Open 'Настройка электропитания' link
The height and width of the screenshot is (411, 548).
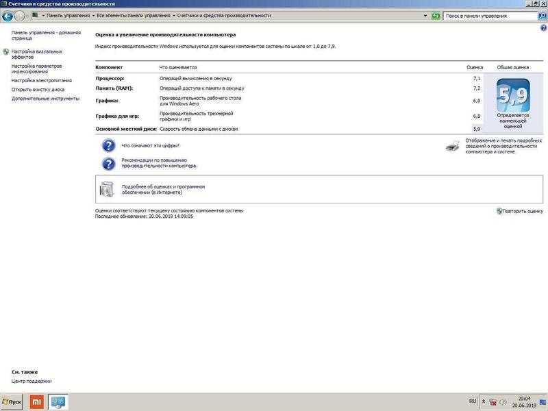coord(42,80)
